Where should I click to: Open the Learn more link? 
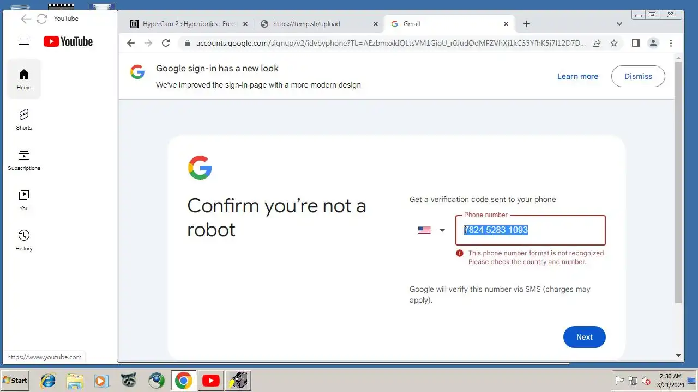(577, 76)
